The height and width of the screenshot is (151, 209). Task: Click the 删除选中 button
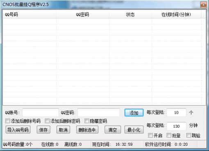[x=87, y=130]
